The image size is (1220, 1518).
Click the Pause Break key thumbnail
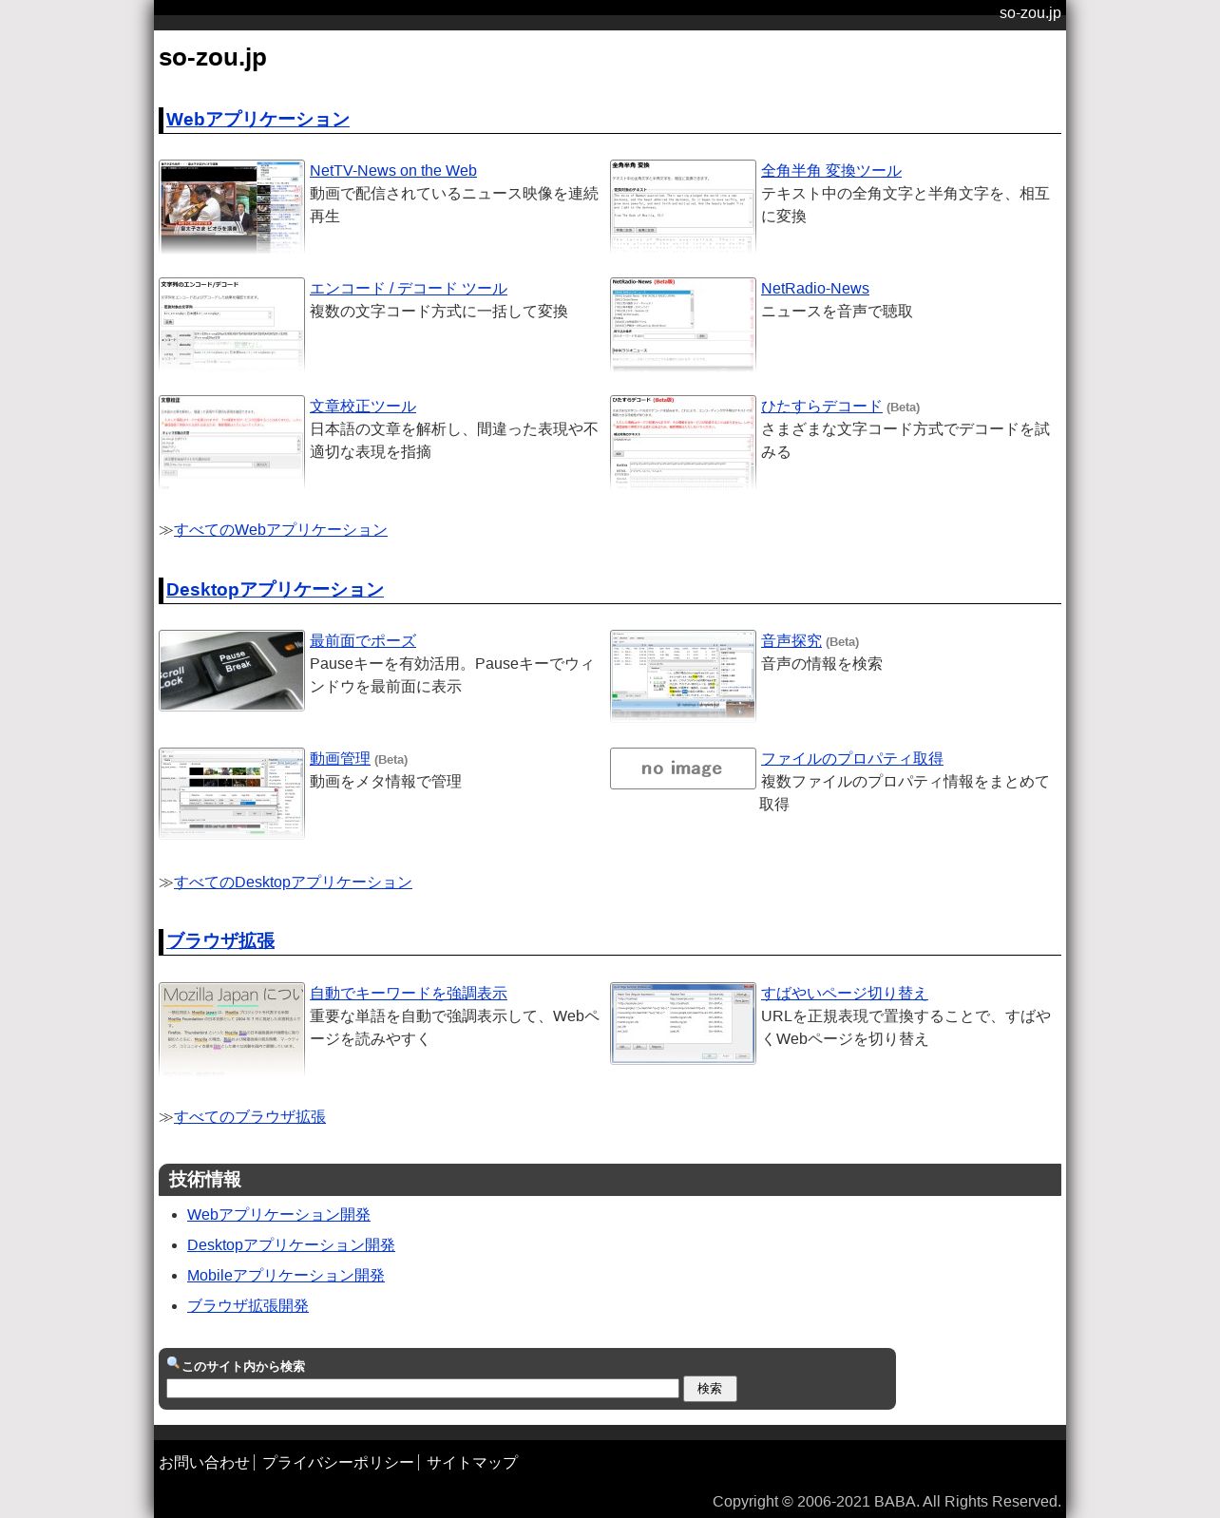[x=232, y=671]
